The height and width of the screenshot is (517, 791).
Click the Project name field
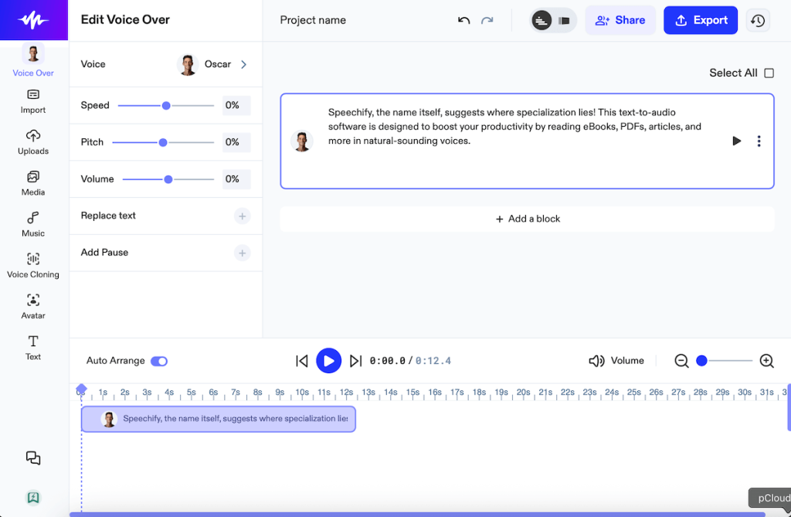[x=313, y=20]
